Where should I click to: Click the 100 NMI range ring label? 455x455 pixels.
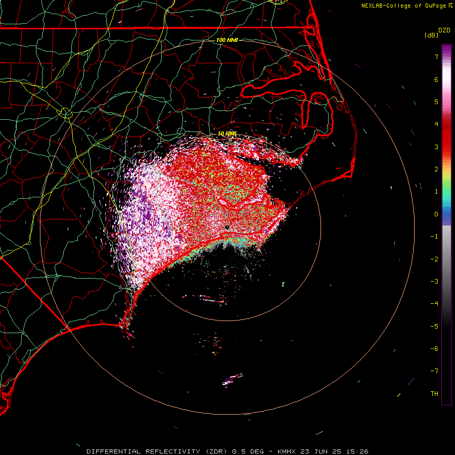click(227, 40)
